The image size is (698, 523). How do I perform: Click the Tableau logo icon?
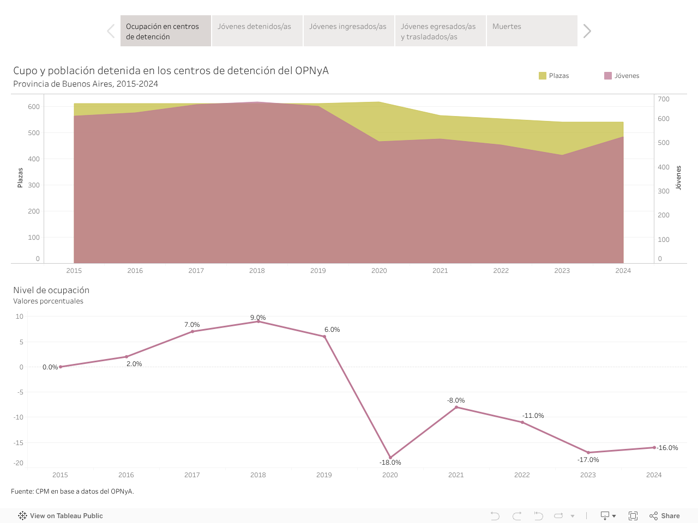click(x=22, y=516)
